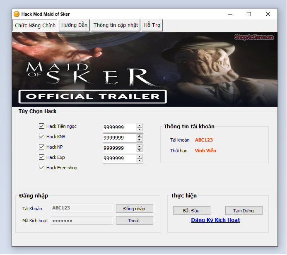
Task: Click the Mã Kích hoạt password field
Action: tap(82, 220)
